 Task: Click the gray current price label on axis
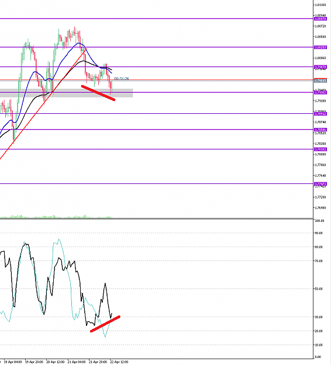click(320, 81)
